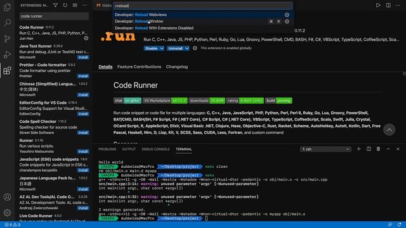Select Code Runner in the extensions list

(x=54, y=33)
